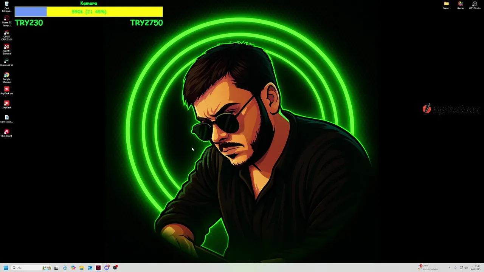The image size is (484, 272).
Task: Open the 03:11 clock and date panel
Action: 475,268
